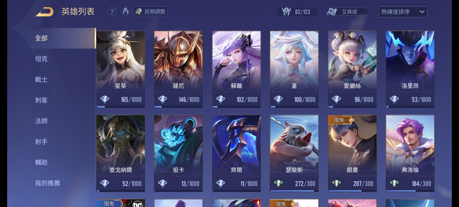Switch to the 刺客 category
Viewport: 459px width, 207px height.
[41, 100]
